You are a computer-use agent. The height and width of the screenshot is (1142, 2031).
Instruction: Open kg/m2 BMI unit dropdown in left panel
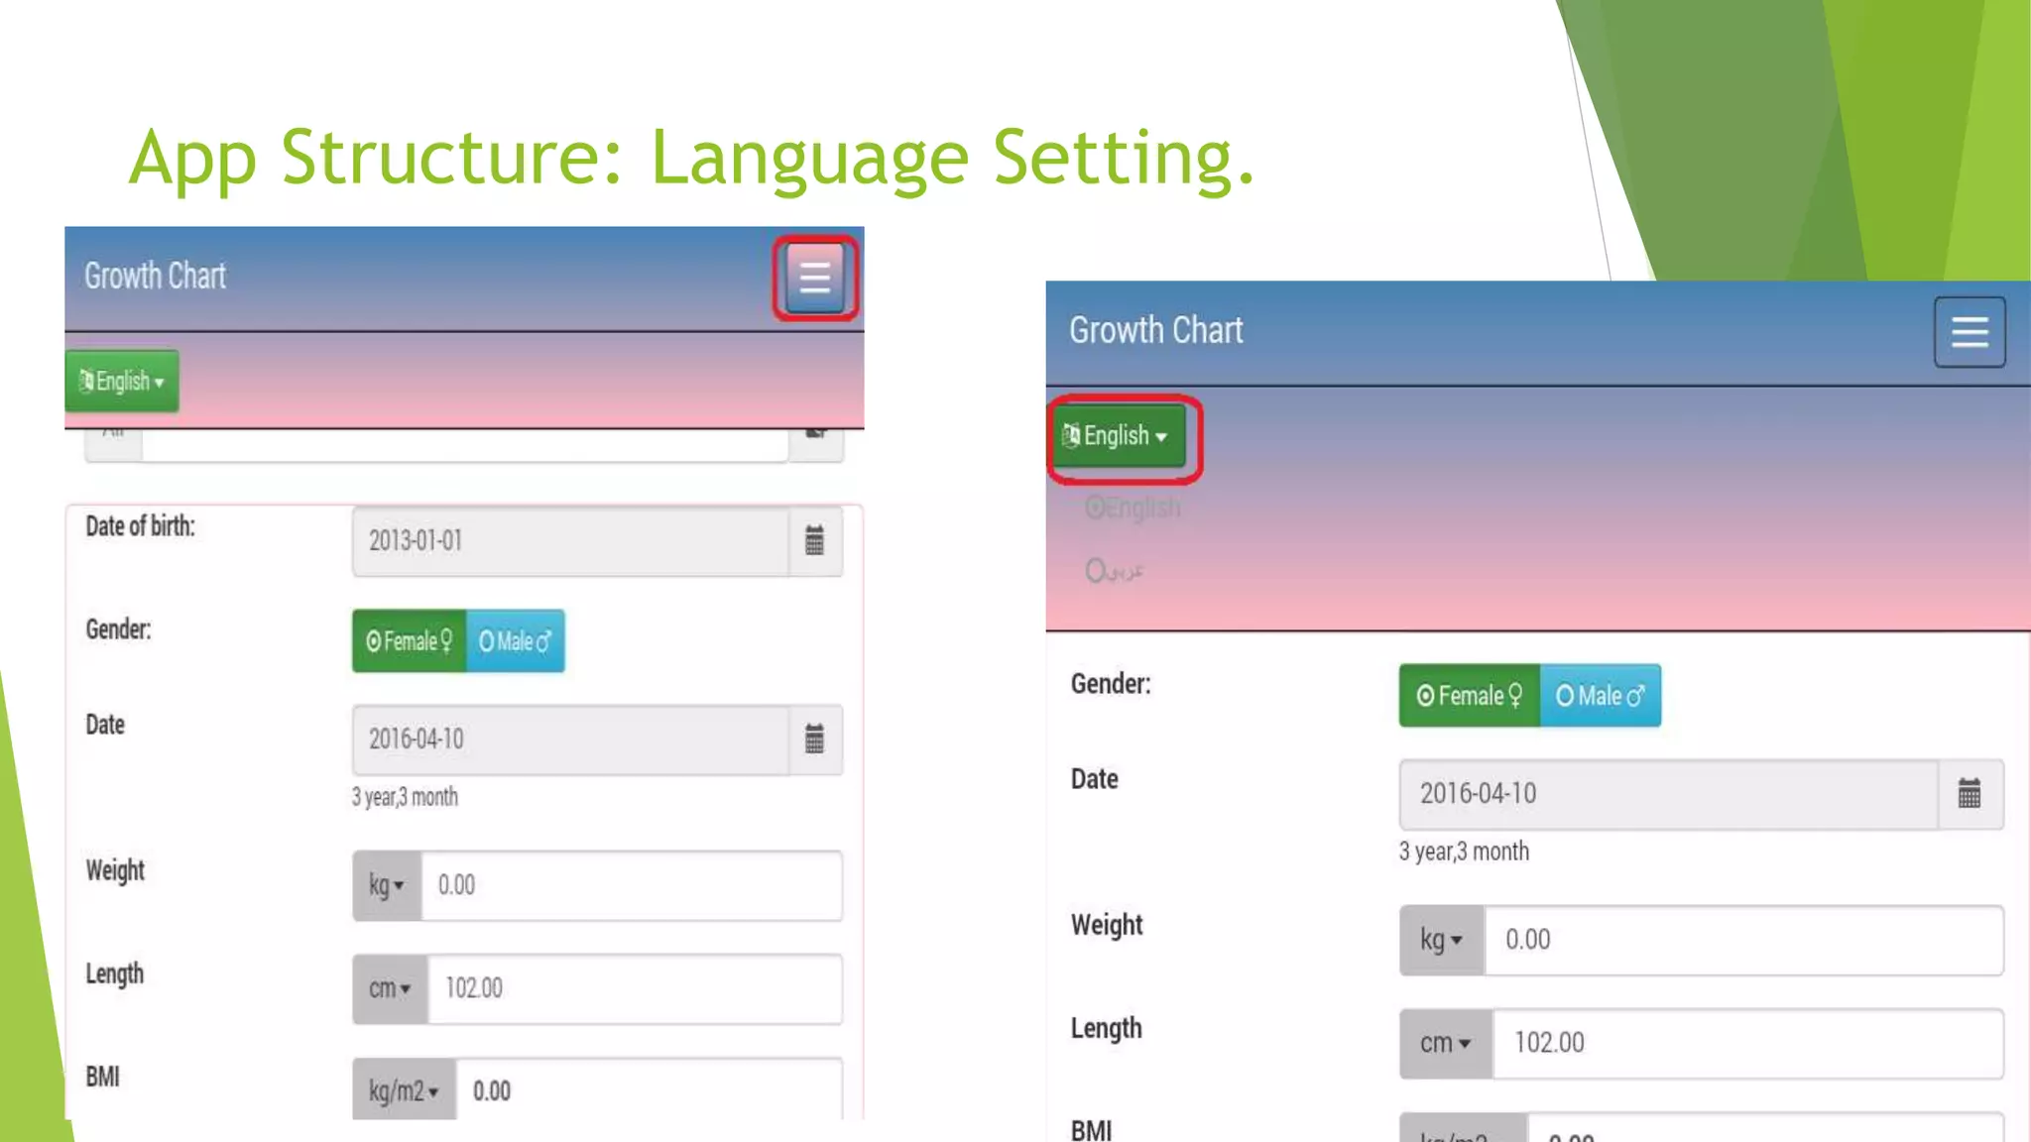[x=404, y=1091]
